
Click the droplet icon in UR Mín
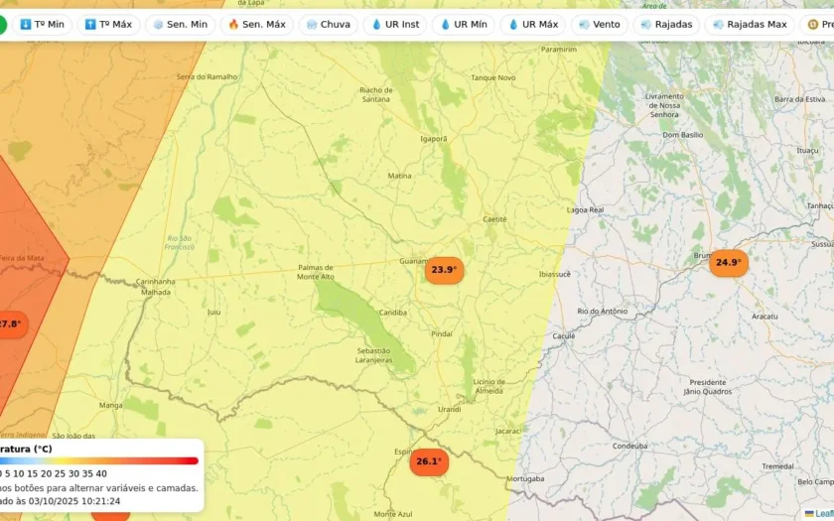coord(445,25)
